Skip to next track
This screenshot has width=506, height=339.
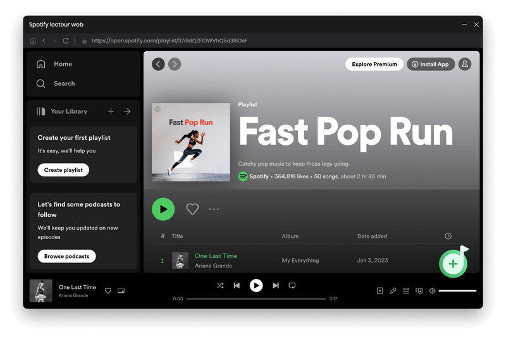pos(276,285)
